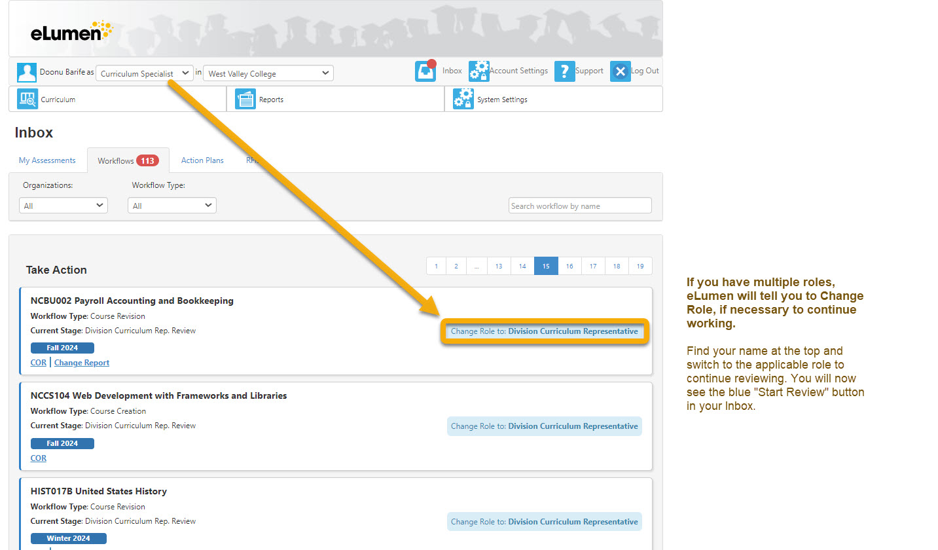Go to page 2 of results
938x550 pixels.
click(456, 266)
